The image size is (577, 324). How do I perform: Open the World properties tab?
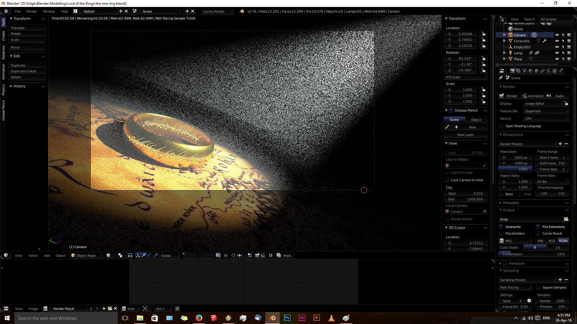click(530, 71)
